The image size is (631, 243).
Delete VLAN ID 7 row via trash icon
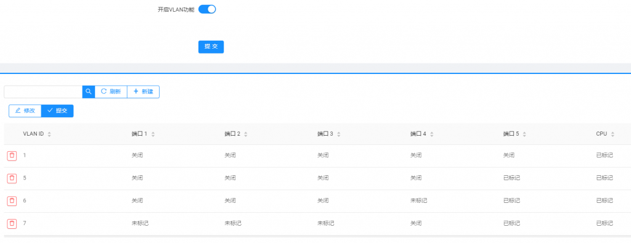click(12, 223)
